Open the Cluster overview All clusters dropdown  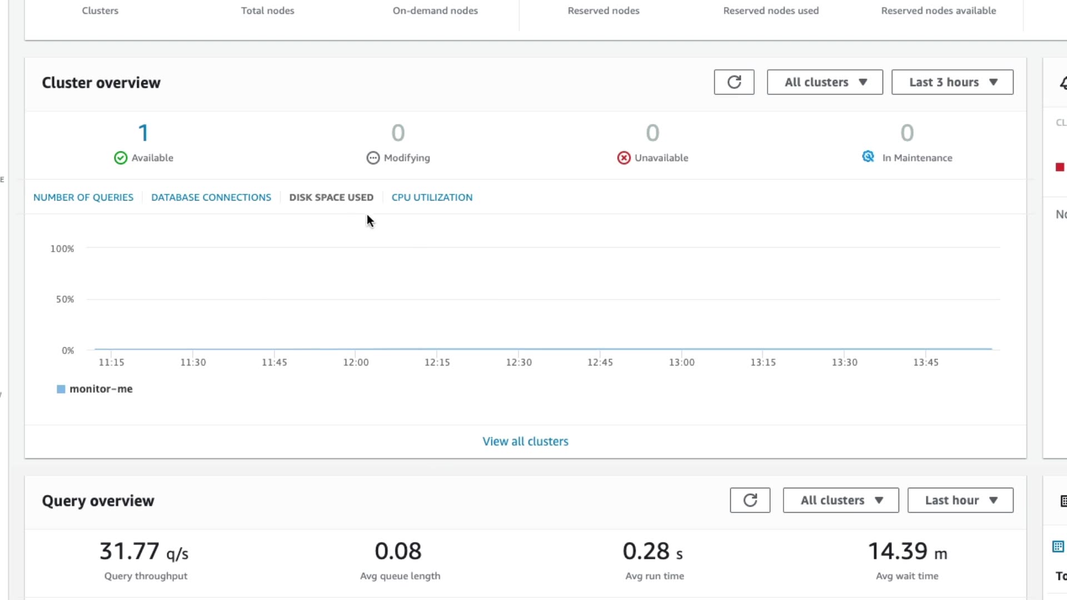click(825, 82)
